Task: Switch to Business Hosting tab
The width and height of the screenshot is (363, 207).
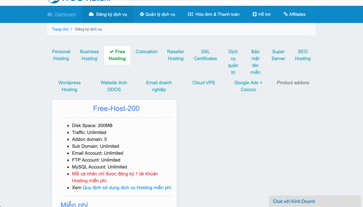Action: click(89, 55)
